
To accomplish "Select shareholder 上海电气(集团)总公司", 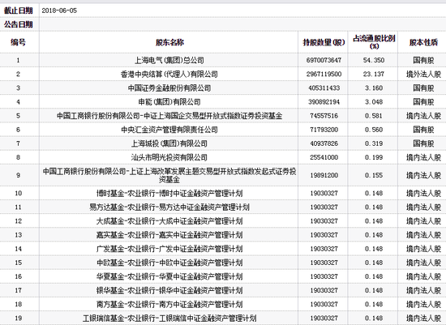I will pos(169,60).
